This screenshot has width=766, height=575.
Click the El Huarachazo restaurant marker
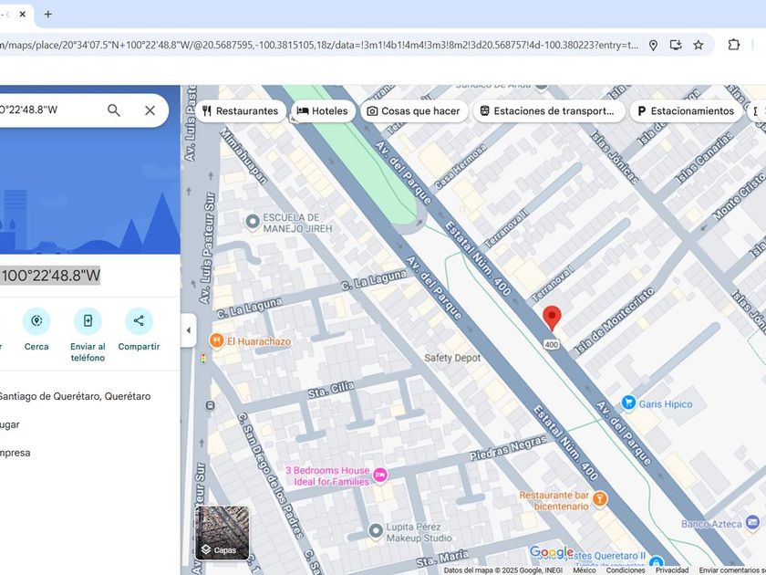217,340
